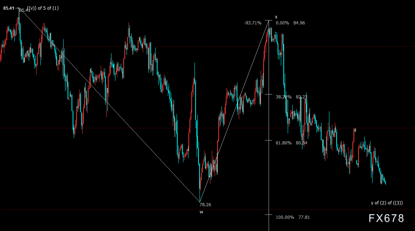Select the 'w' wave label below the low
The image size is (415, 231).
coord(201,212)
